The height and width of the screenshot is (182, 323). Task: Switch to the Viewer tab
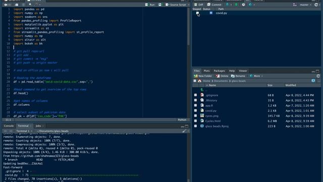click(x=243, y=71)
